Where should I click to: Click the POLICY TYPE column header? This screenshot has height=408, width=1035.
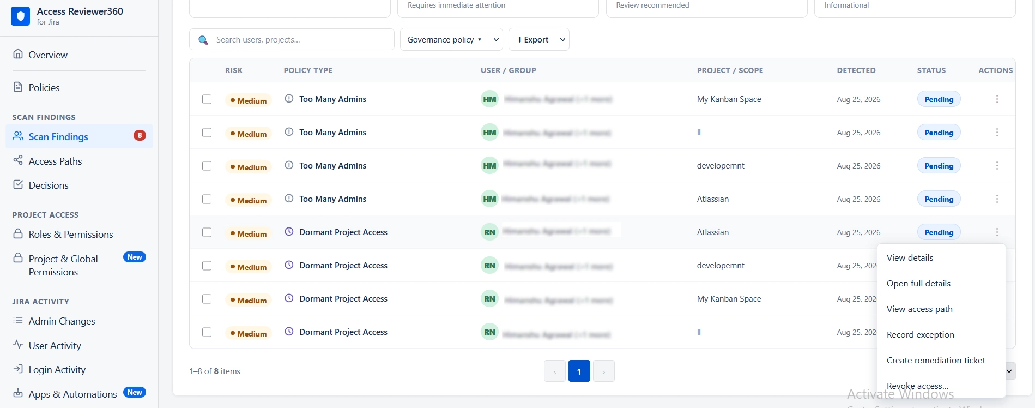pos(308,70)
